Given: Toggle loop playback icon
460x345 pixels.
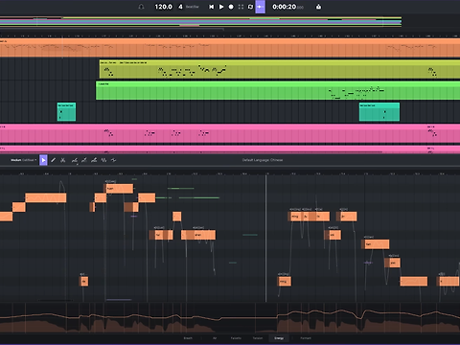Looking at the screenshot, I should [250, 7].
